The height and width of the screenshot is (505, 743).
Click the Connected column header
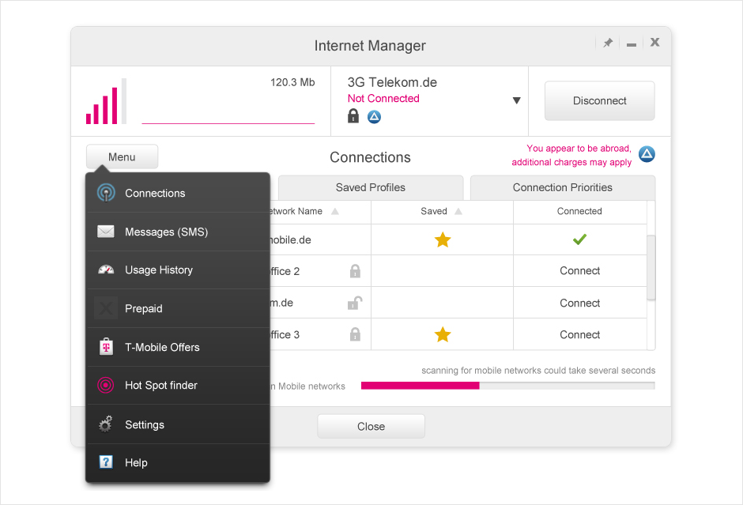click(x=579, y=211)
